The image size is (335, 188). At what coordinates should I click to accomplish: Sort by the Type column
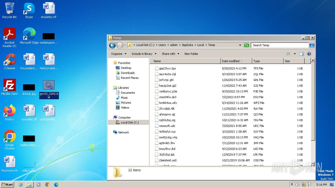tap(268, 61)
